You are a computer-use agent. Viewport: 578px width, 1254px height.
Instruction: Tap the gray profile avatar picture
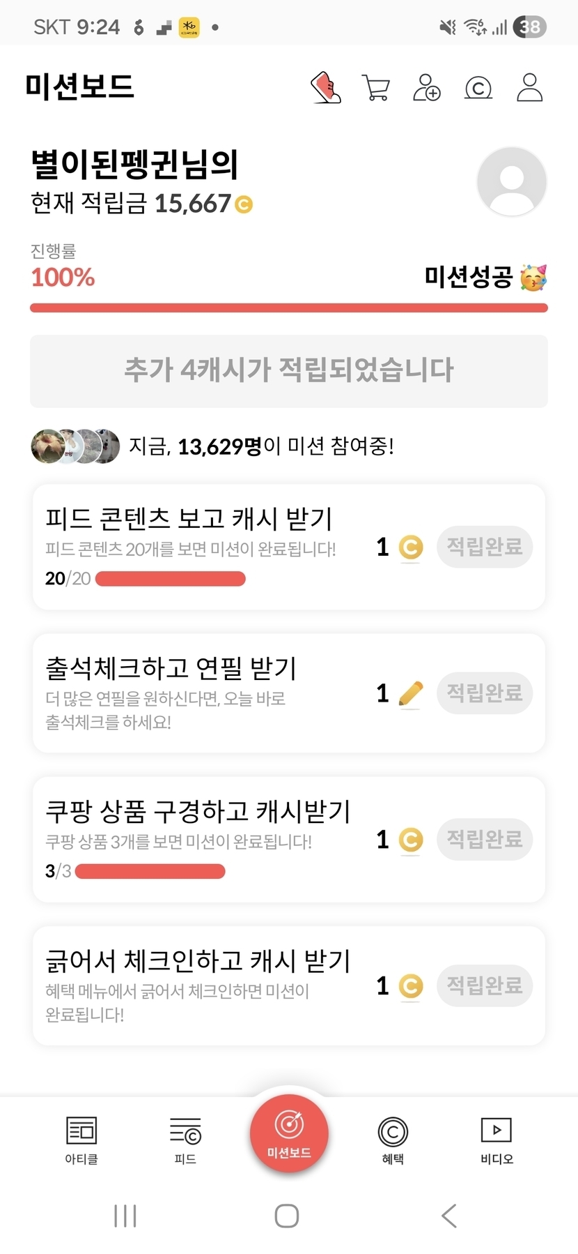tap(511, 181)
